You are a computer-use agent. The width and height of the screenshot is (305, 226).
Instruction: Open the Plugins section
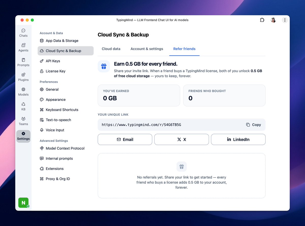click(23, 77)
